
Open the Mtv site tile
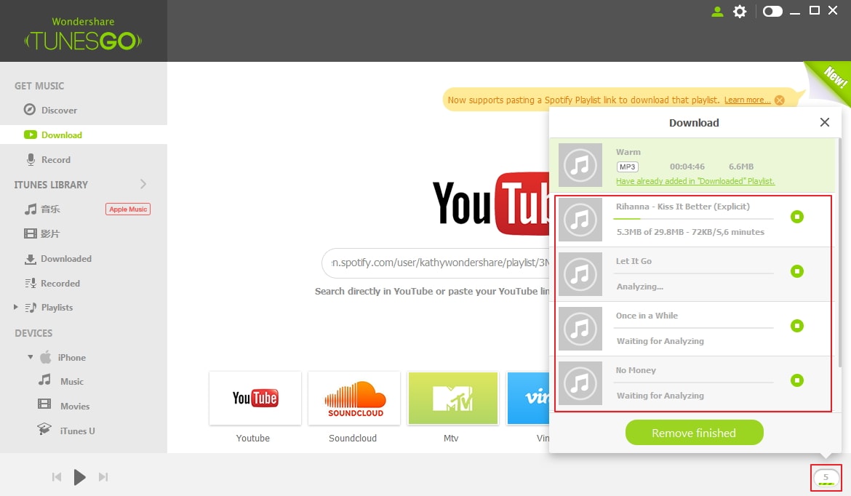pos(452,399)
